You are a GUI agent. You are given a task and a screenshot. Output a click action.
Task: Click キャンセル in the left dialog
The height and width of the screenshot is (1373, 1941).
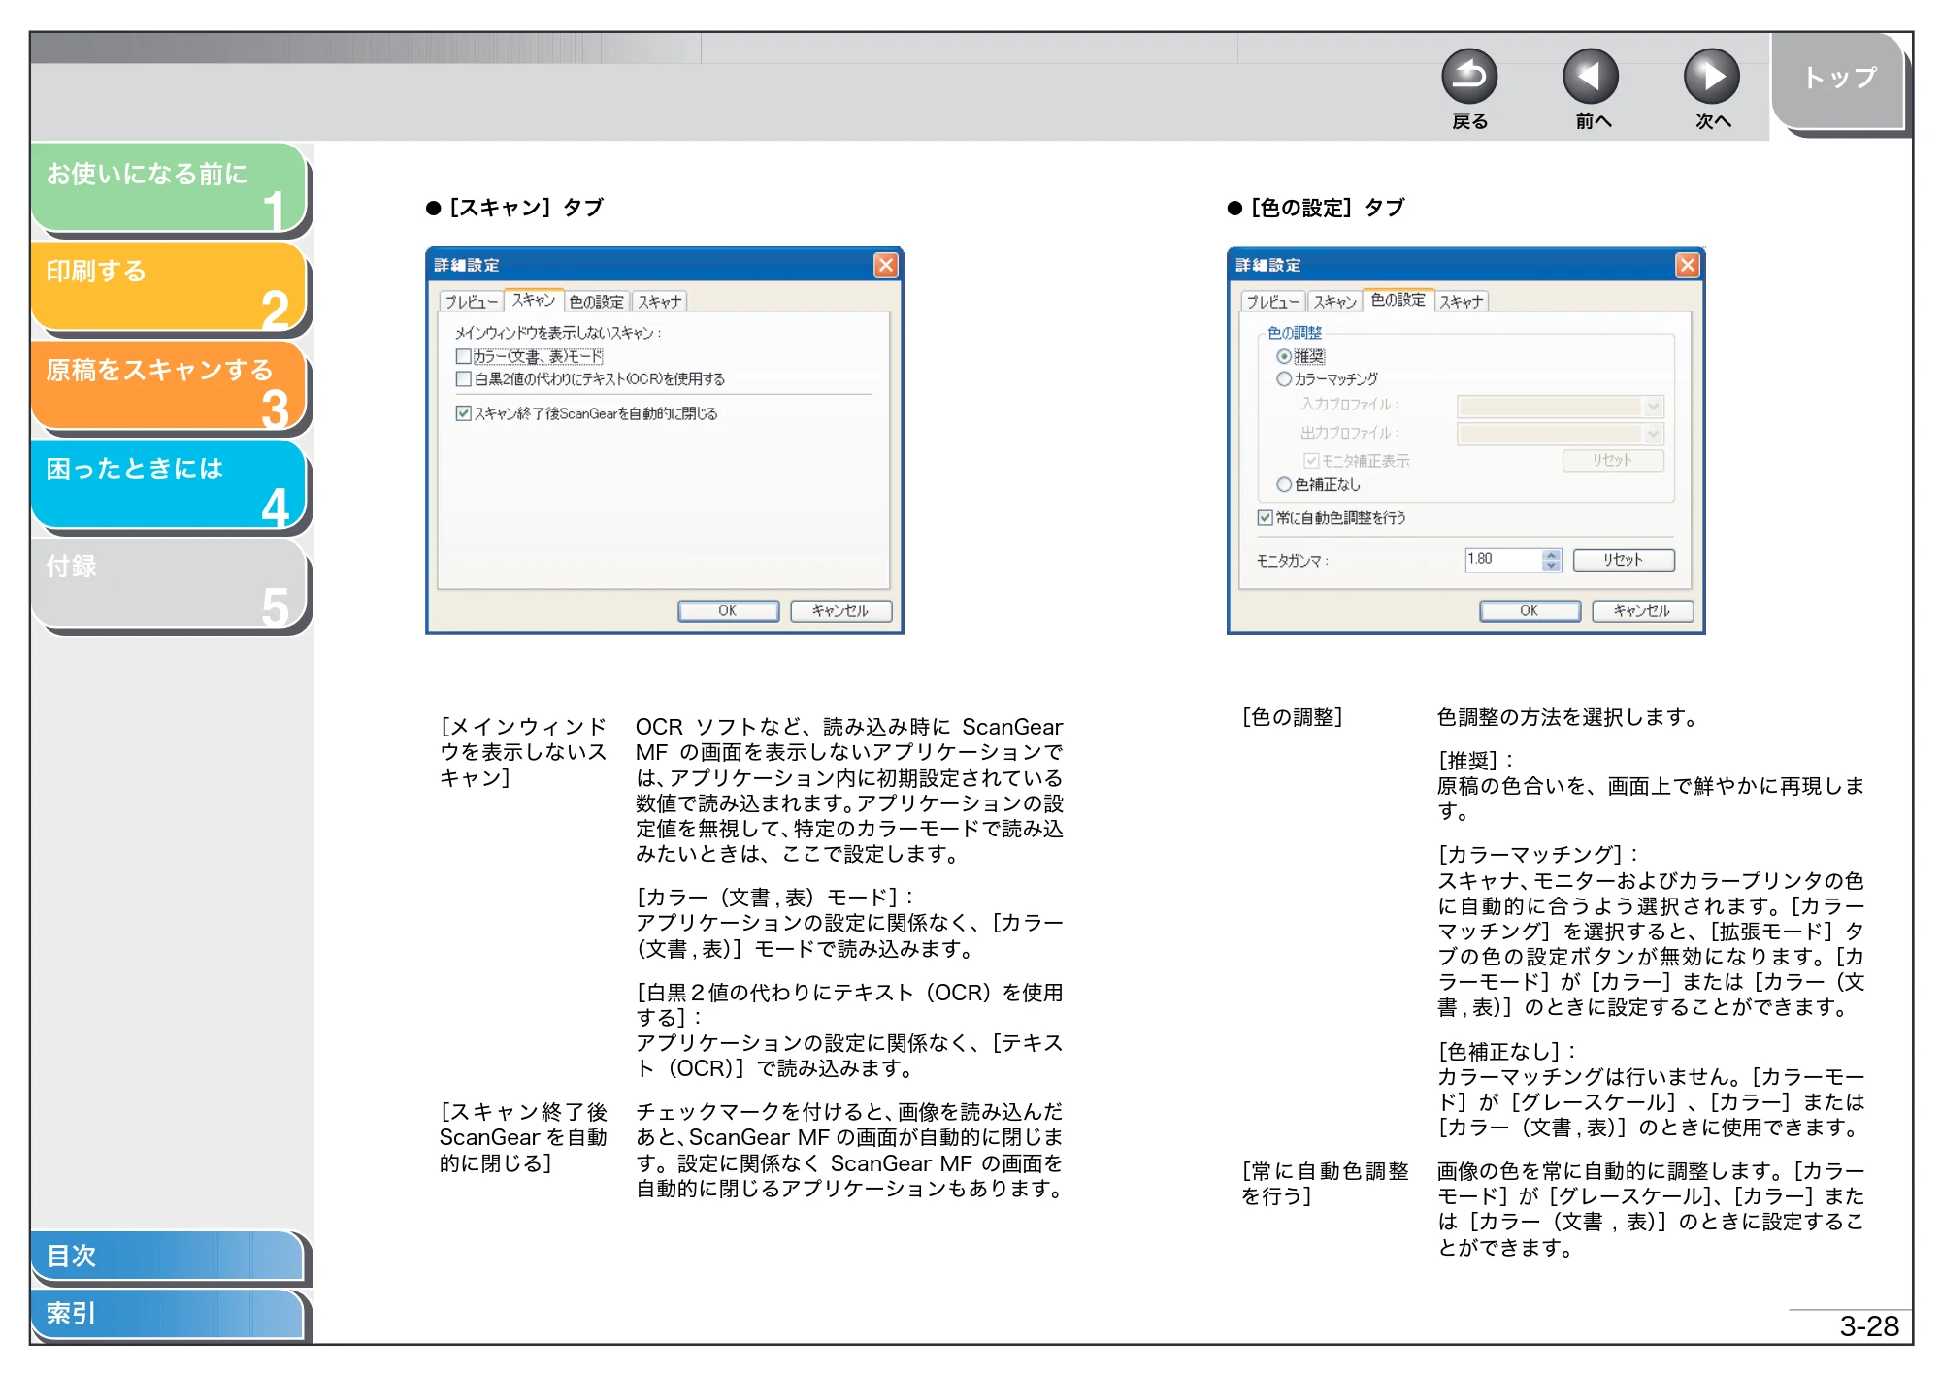click(840, 610)
